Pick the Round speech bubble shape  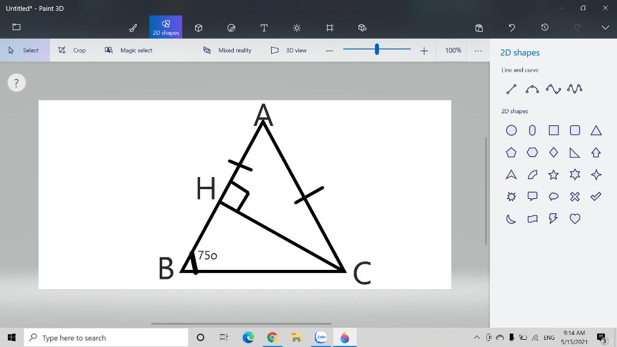click(554, 196)
